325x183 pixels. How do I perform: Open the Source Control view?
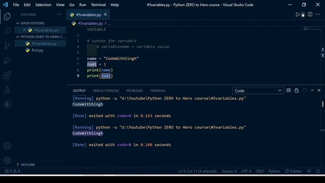pyautogui.click(x=7, y=46)
